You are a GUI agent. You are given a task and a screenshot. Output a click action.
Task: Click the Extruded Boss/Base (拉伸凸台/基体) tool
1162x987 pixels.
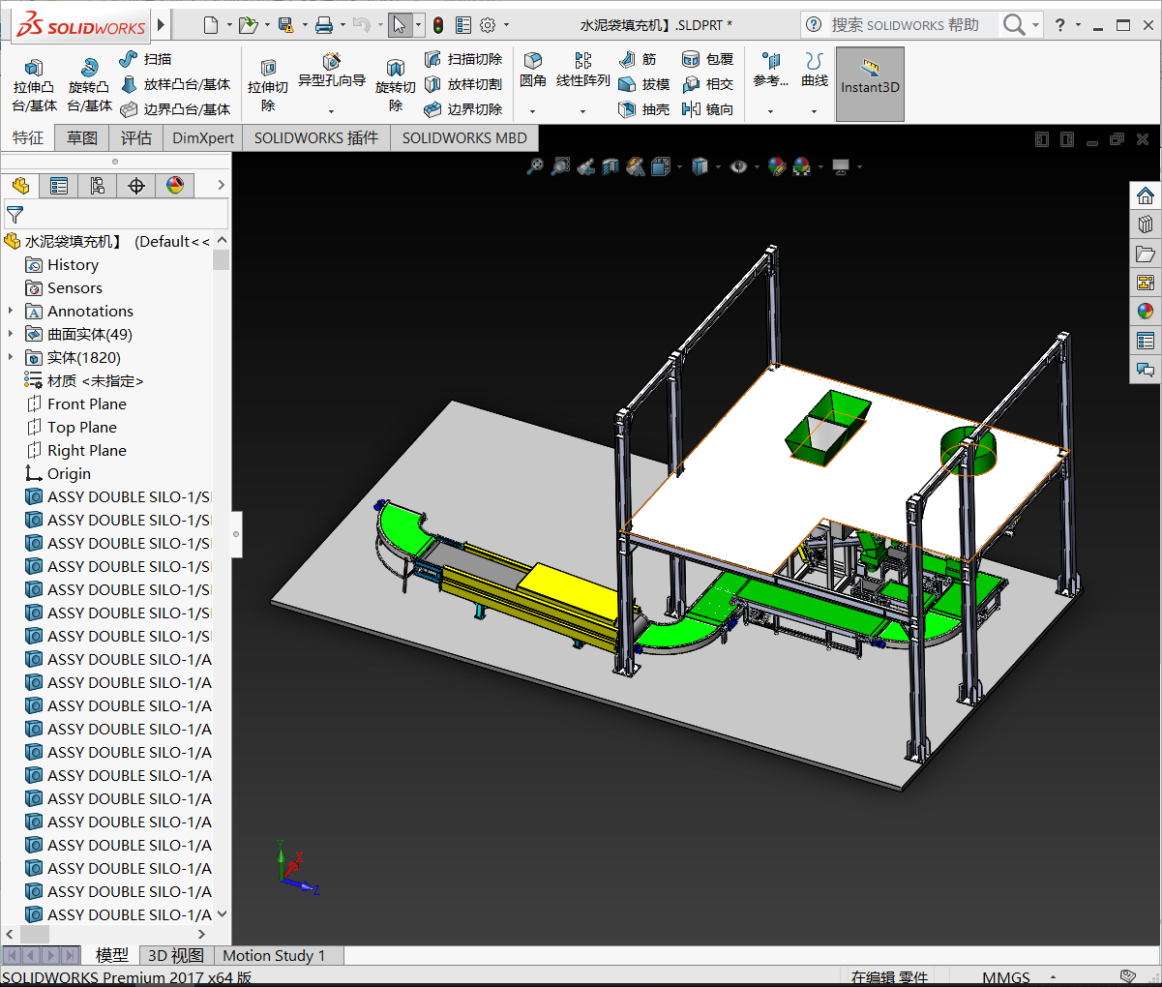pos(34,85)
